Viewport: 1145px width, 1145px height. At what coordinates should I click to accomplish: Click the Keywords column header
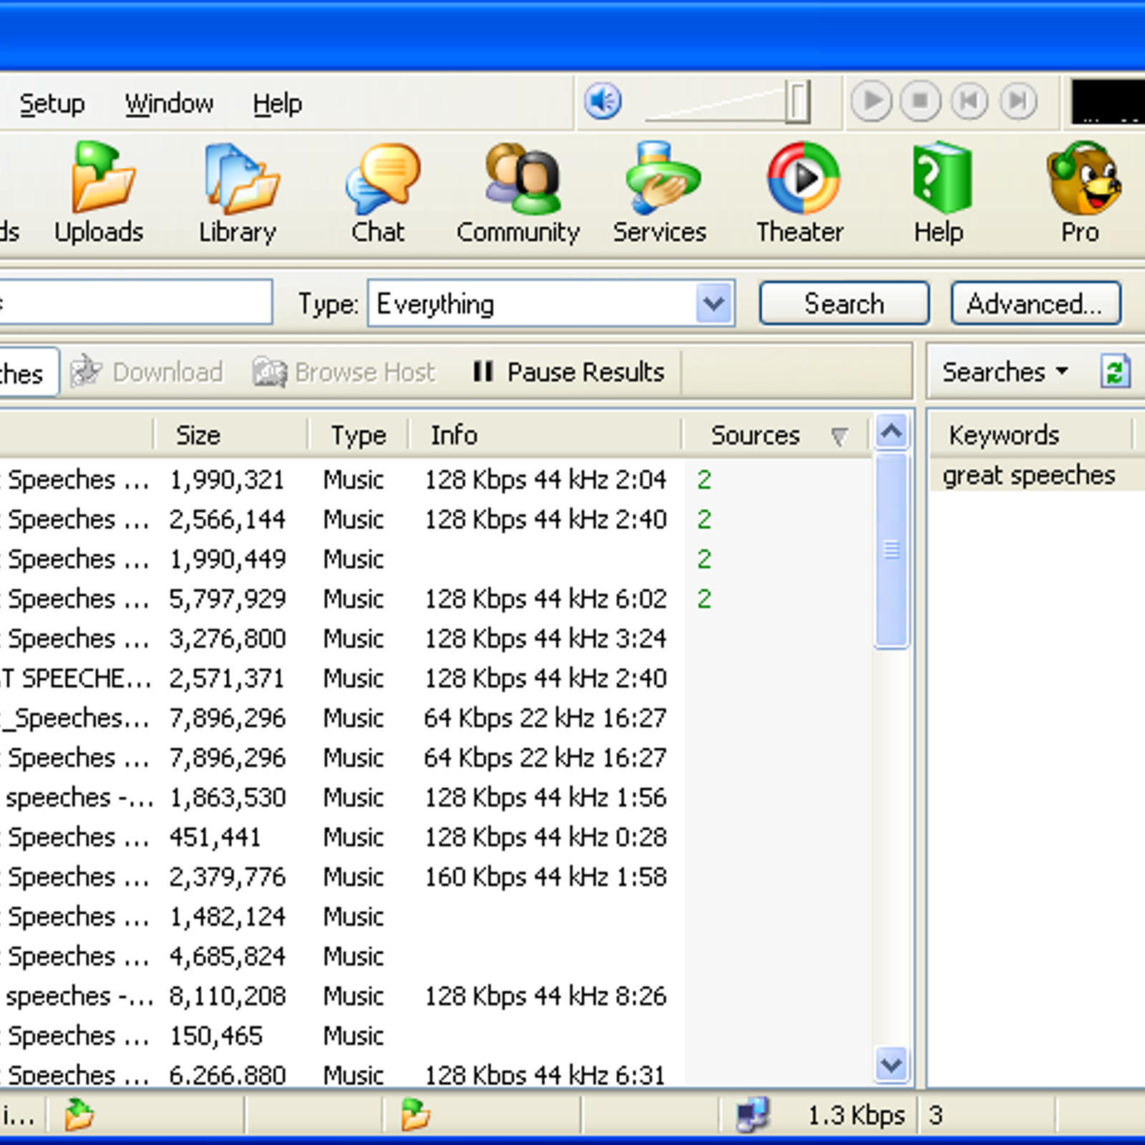(x=1032, y=435)
